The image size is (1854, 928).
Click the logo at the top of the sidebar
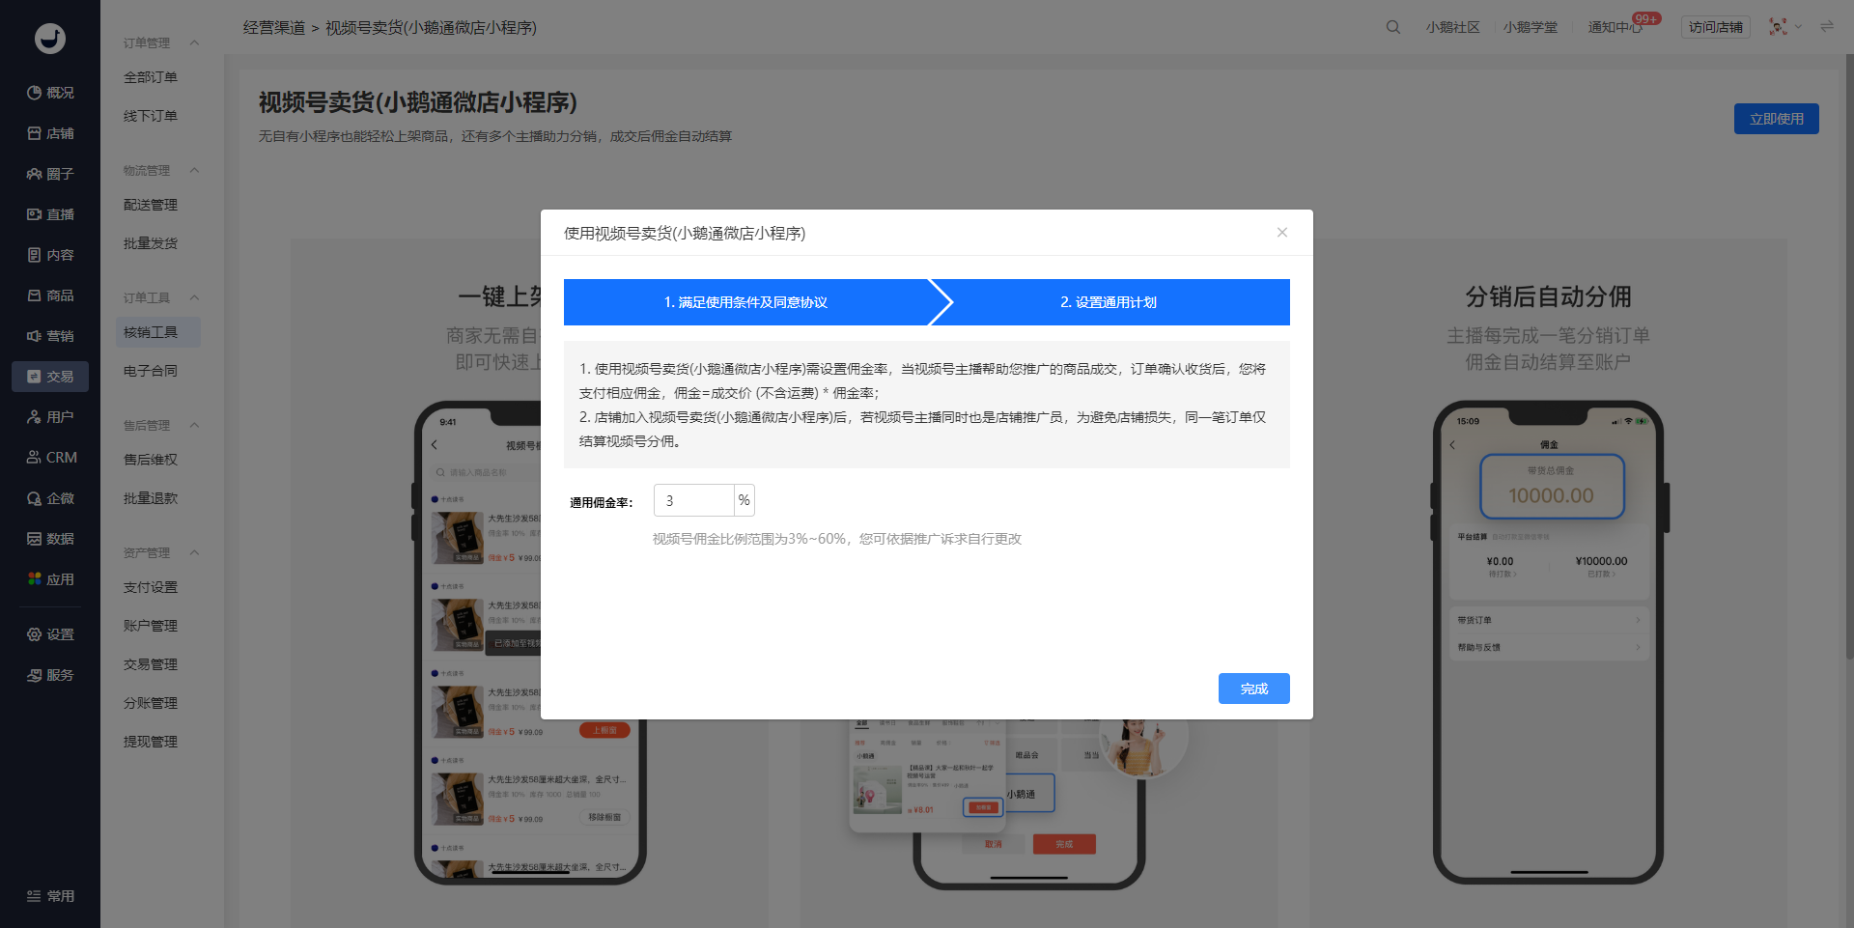pyautogui.click(x=50, y=38)
